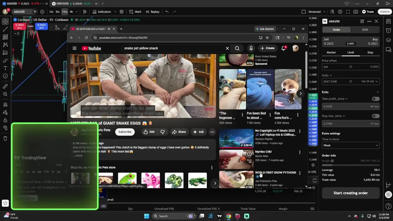Expand the timeframe interval dropdown

77,12
